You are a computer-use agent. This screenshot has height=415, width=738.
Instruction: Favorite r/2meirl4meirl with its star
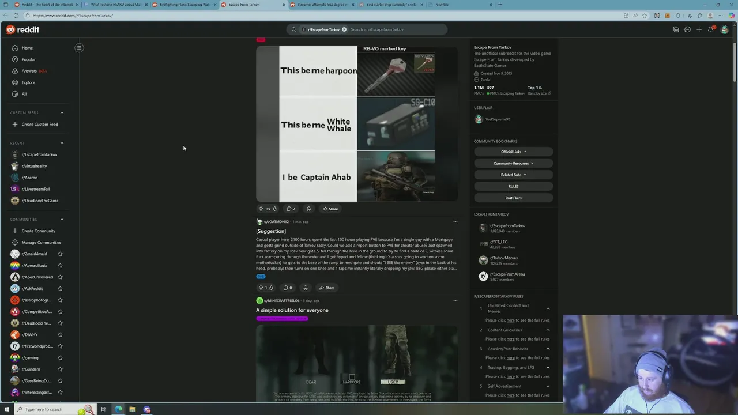click(x=60, y=254)
